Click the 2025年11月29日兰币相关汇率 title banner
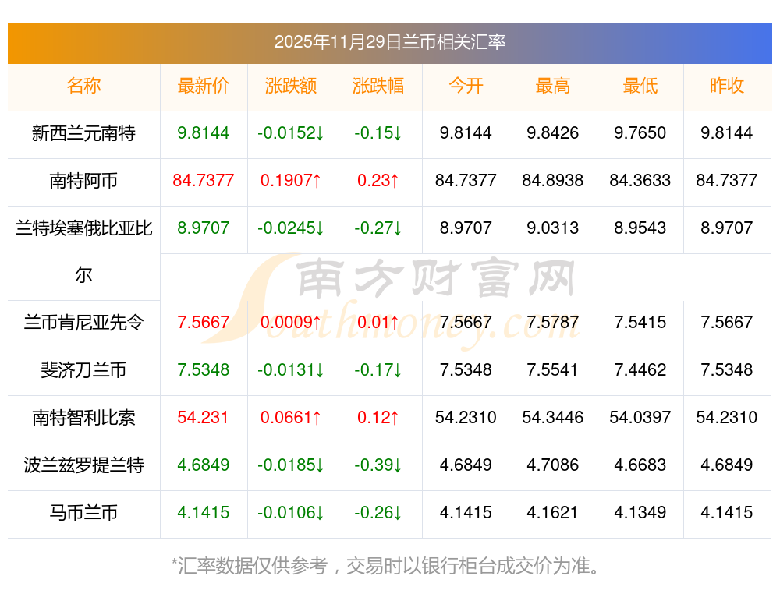The height and width of the screenshot is (590, 780). (389, 42)
